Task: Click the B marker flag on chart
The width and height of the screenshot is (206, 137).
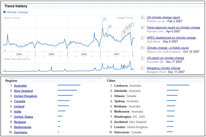Action: 110,26
